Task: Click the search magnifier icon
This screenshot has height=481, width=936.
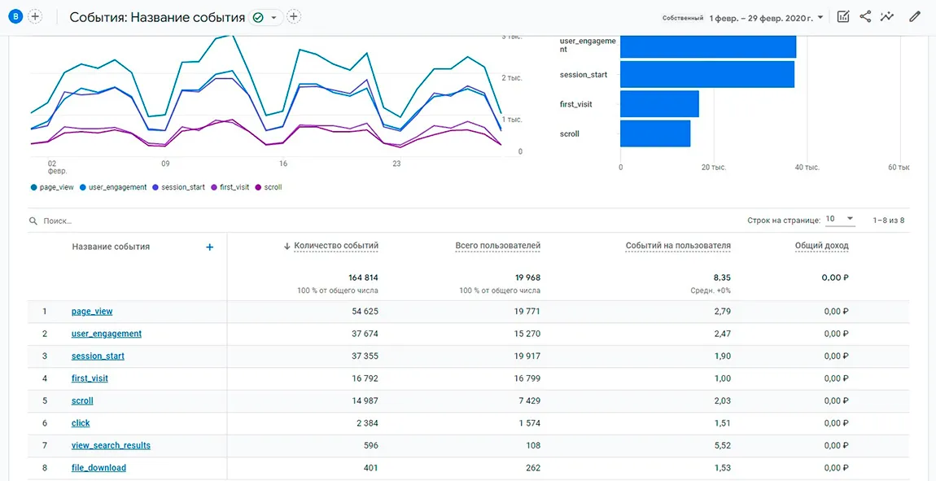Action: click(33, 221)
